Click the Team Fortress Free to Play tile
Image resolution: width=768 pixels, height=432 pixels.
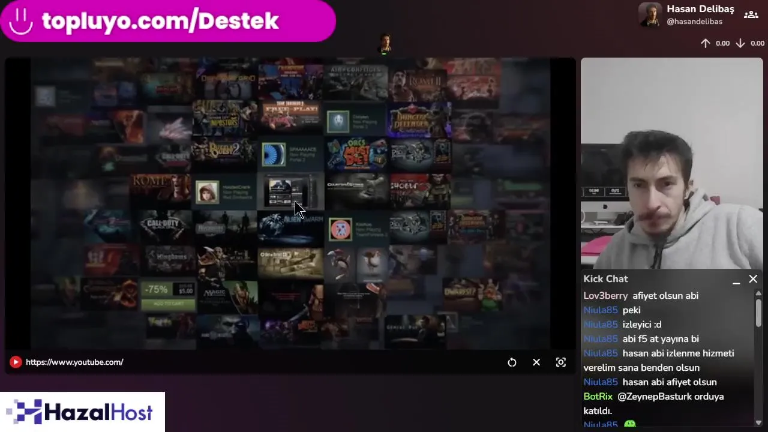(290, 116)
